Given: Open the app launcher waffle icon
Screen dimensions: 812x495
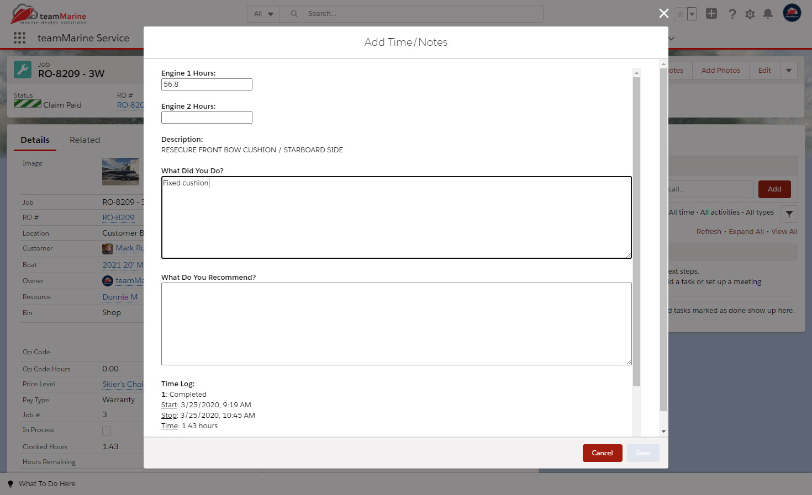Looking at the screenshot, I should tap(19, 38).
